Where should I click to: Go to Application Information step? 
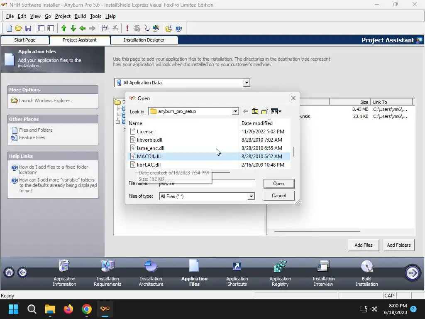[64, 273]
